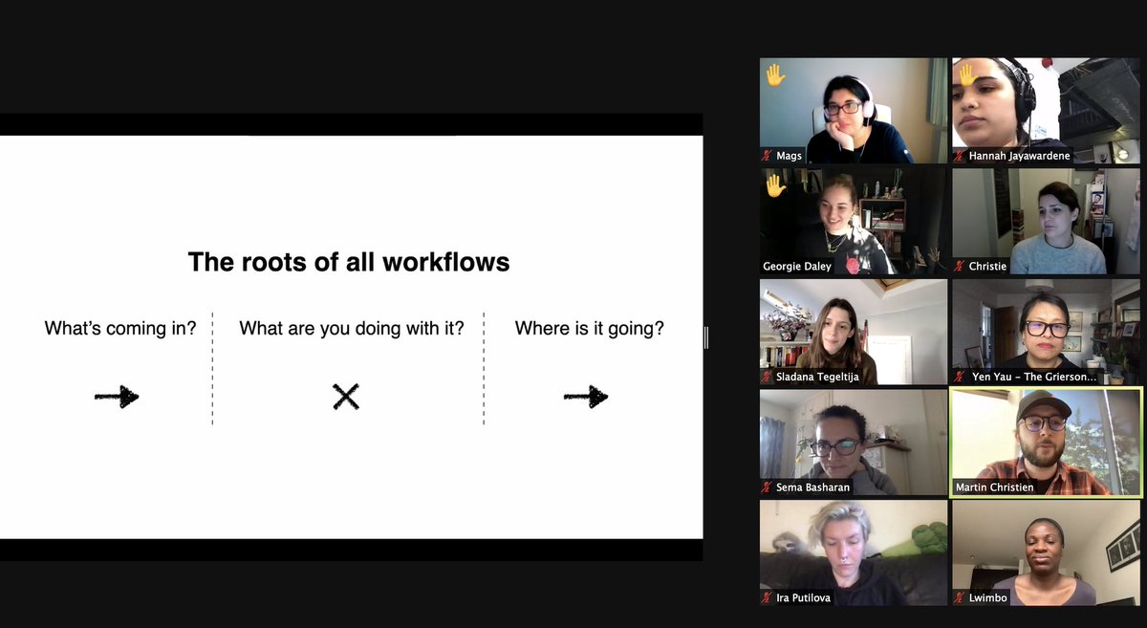Select Martin Christien's highlighted speaker tile
The height and width of the screenshot is (628, 1147).
click(1046, 443)
